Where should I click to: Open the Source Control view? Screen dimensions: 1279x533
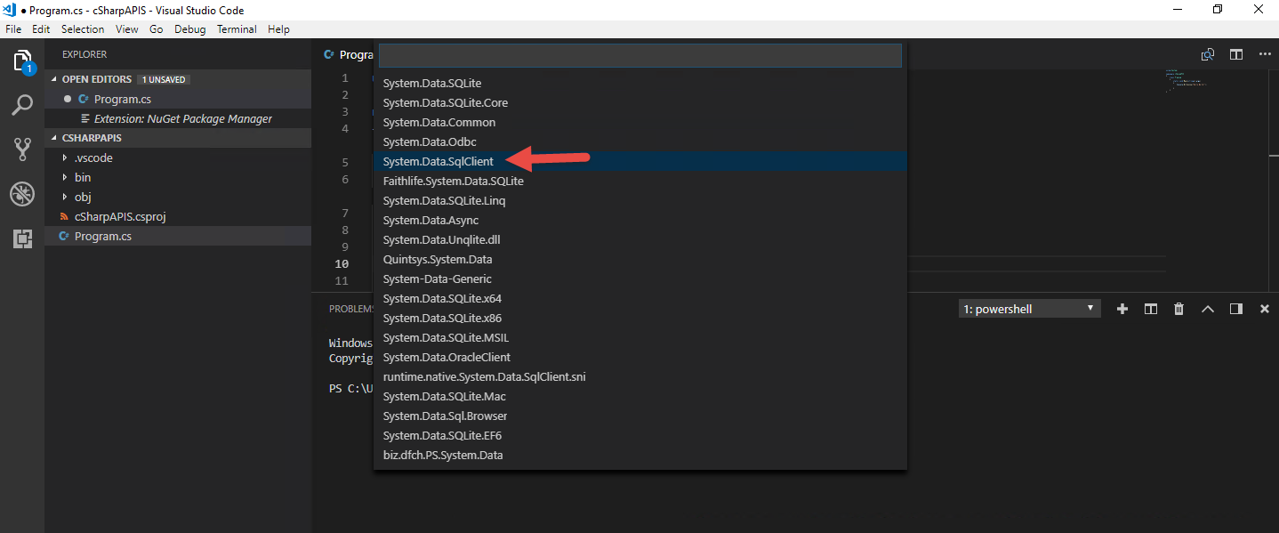coord(22,149)
